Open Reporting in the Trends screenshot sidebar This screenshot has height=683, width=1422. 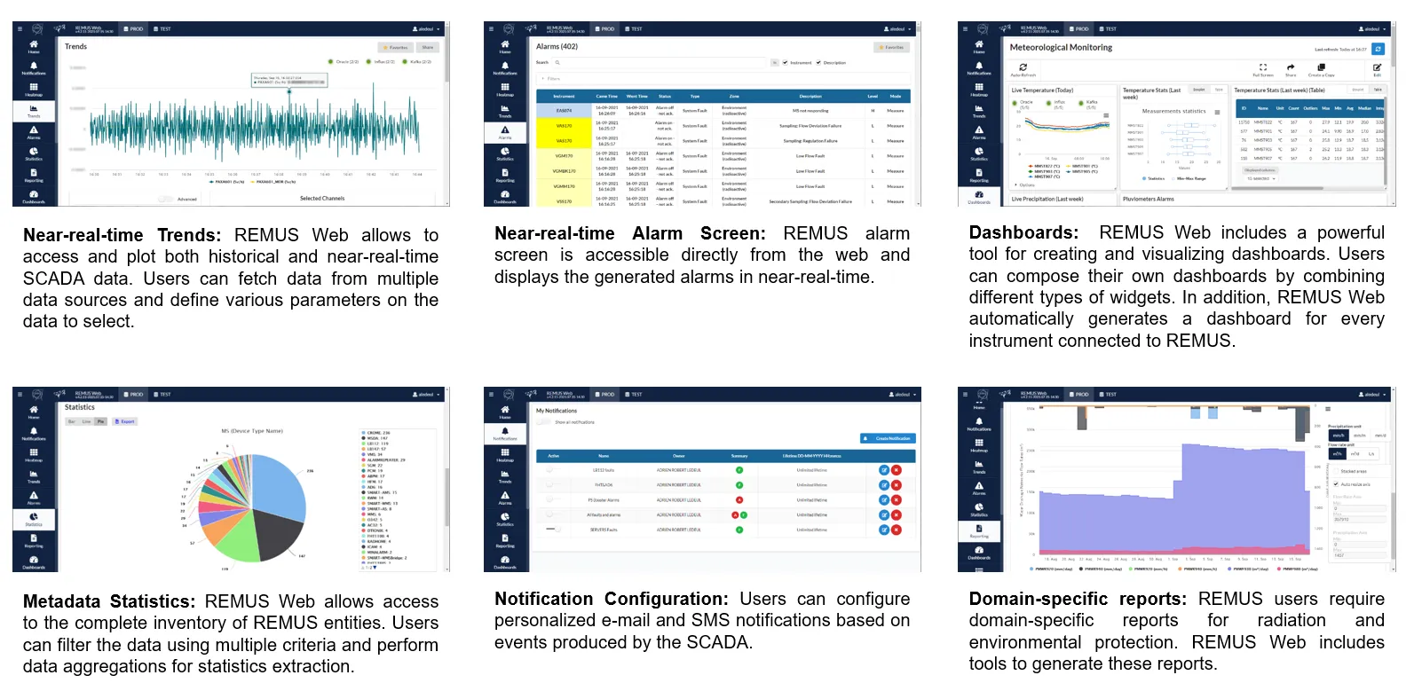[x=34, y=175]
